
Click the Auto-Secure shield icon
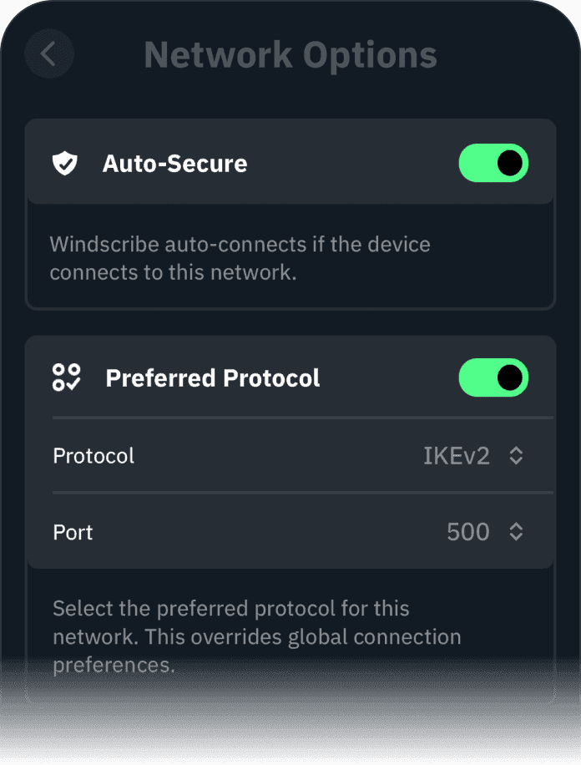[65, 163]
